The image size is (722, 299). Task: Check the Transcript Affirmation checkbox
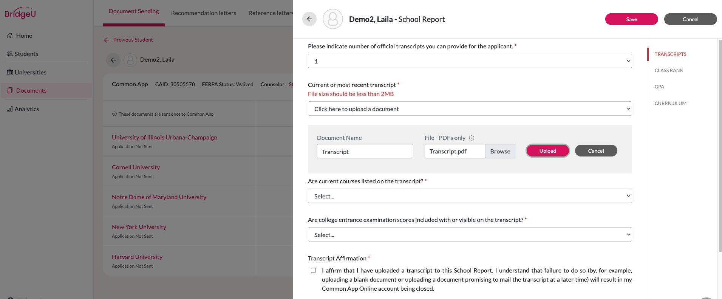314,270
